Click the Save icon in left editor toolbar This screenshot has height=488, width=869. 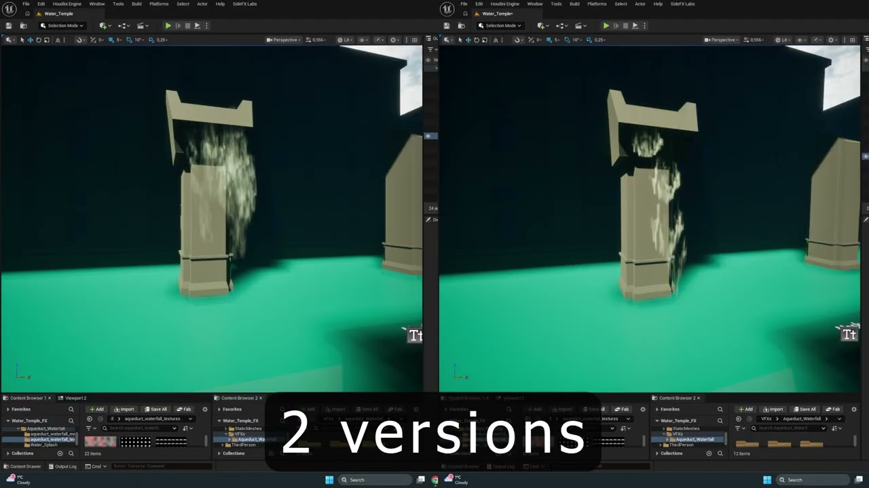point(10,26)
